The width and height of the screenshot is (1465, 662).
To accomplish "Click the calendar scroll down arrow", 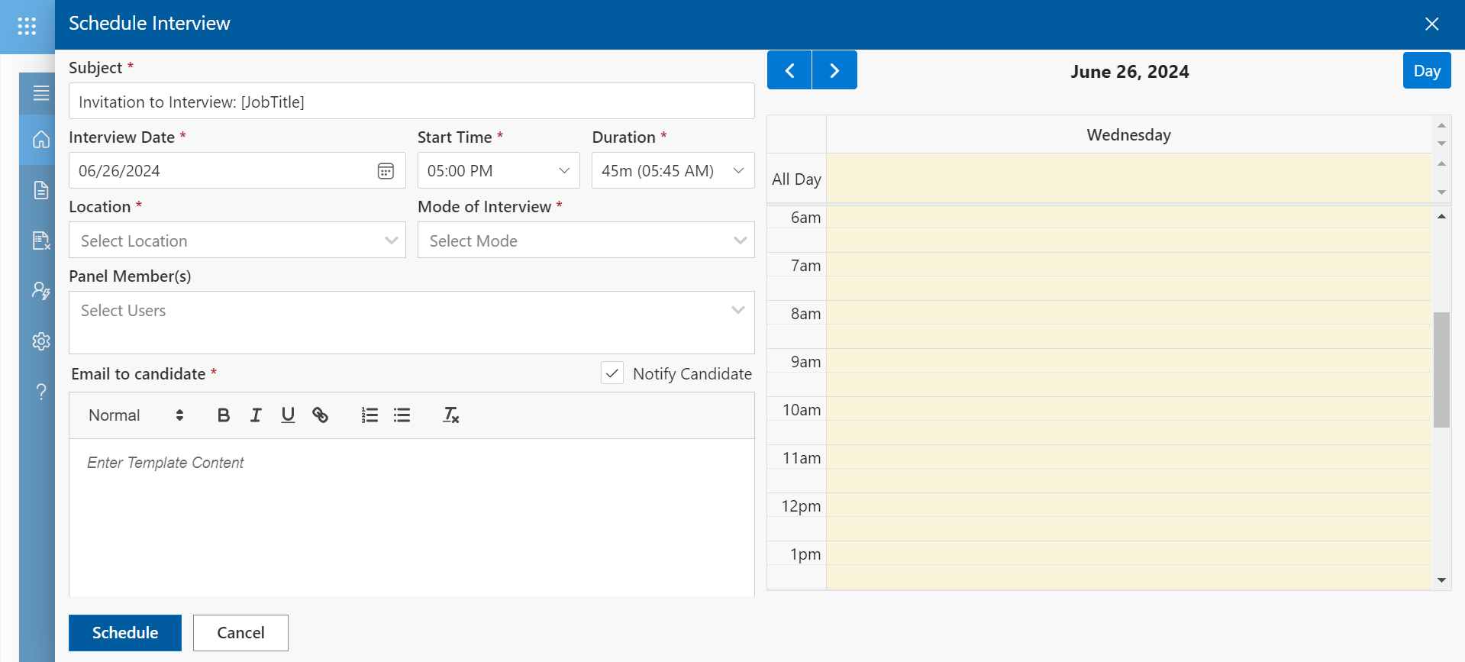I will tap(1441, 580).
